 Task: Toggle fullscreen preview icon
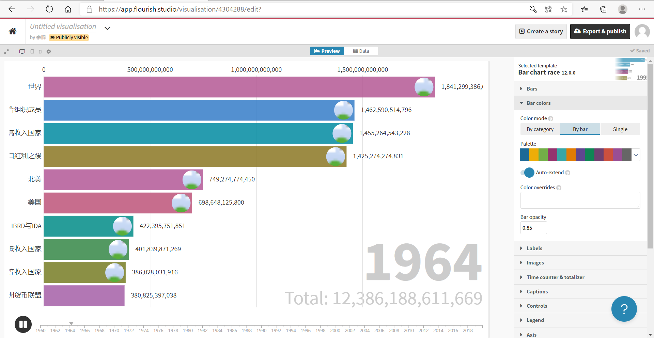click(6, 51)
